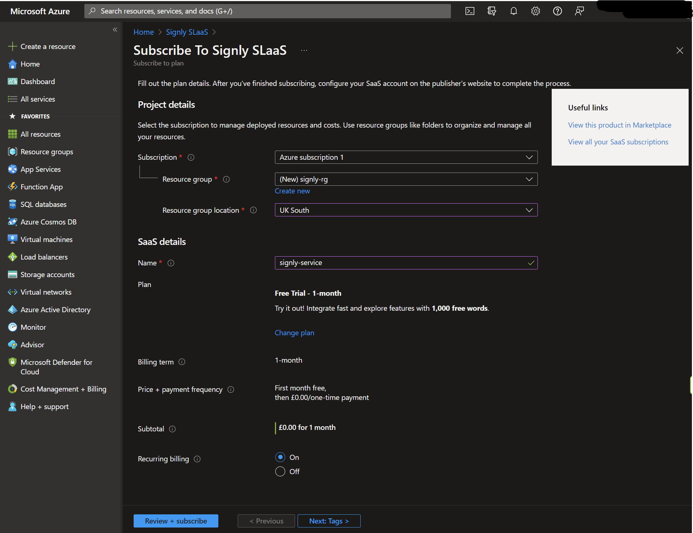The image size is (693, 533).
Task: Open View all your SaaS subscriptions link
Action: 618,142
